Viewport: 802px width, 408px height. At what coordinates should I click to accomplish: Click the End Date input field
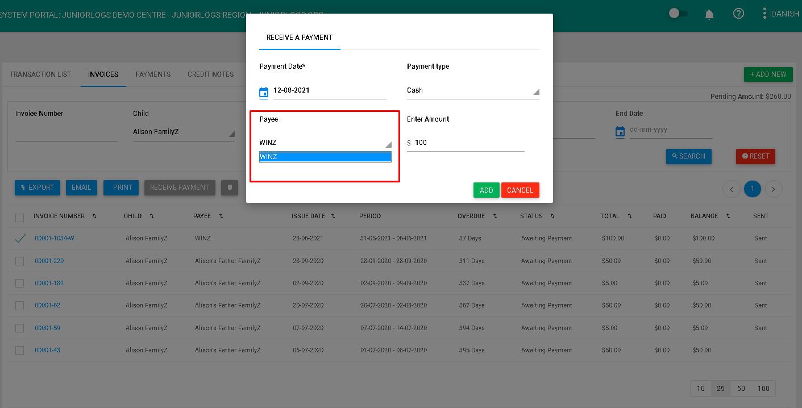click(x=671, y=130)
